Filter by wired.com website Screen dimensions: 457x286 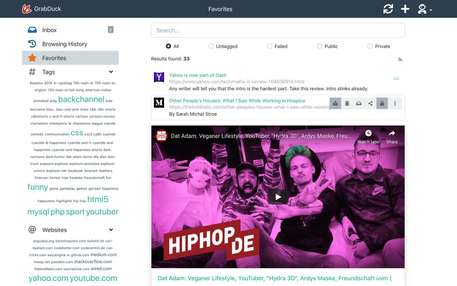click(x=101, y=268)
